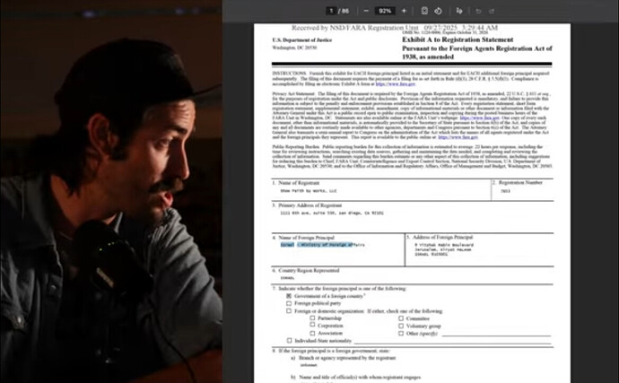619x383 pixels.
Task: Click the rotate document icon
Action: point(438,11)
